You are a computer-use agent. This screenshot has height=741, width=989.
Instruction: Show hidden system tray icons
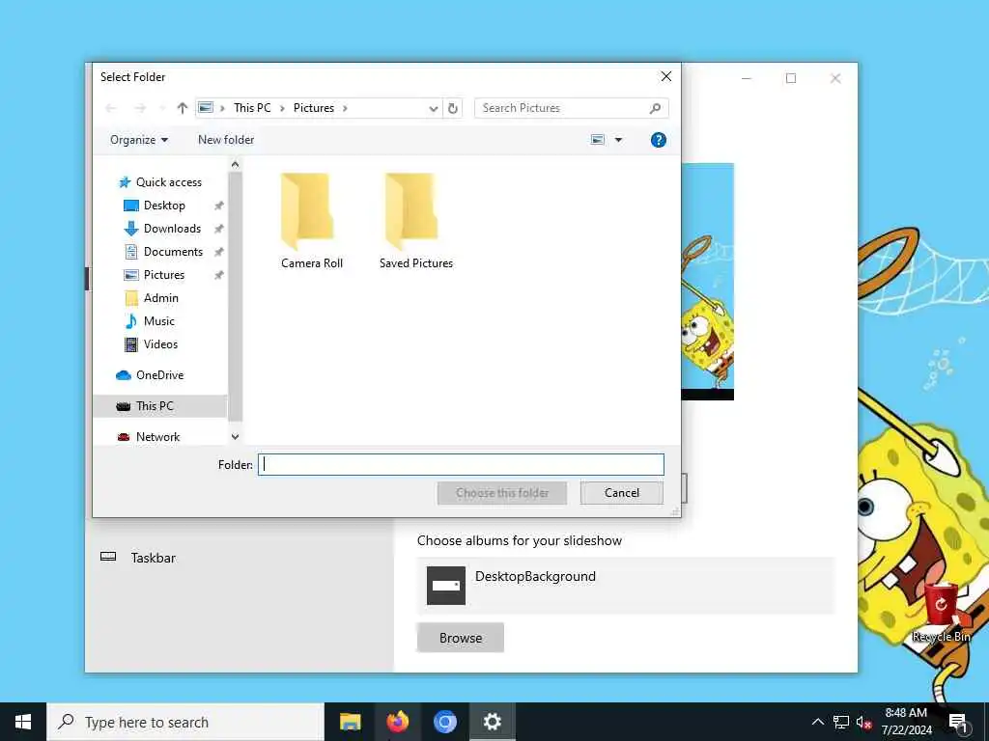[817, 722]
